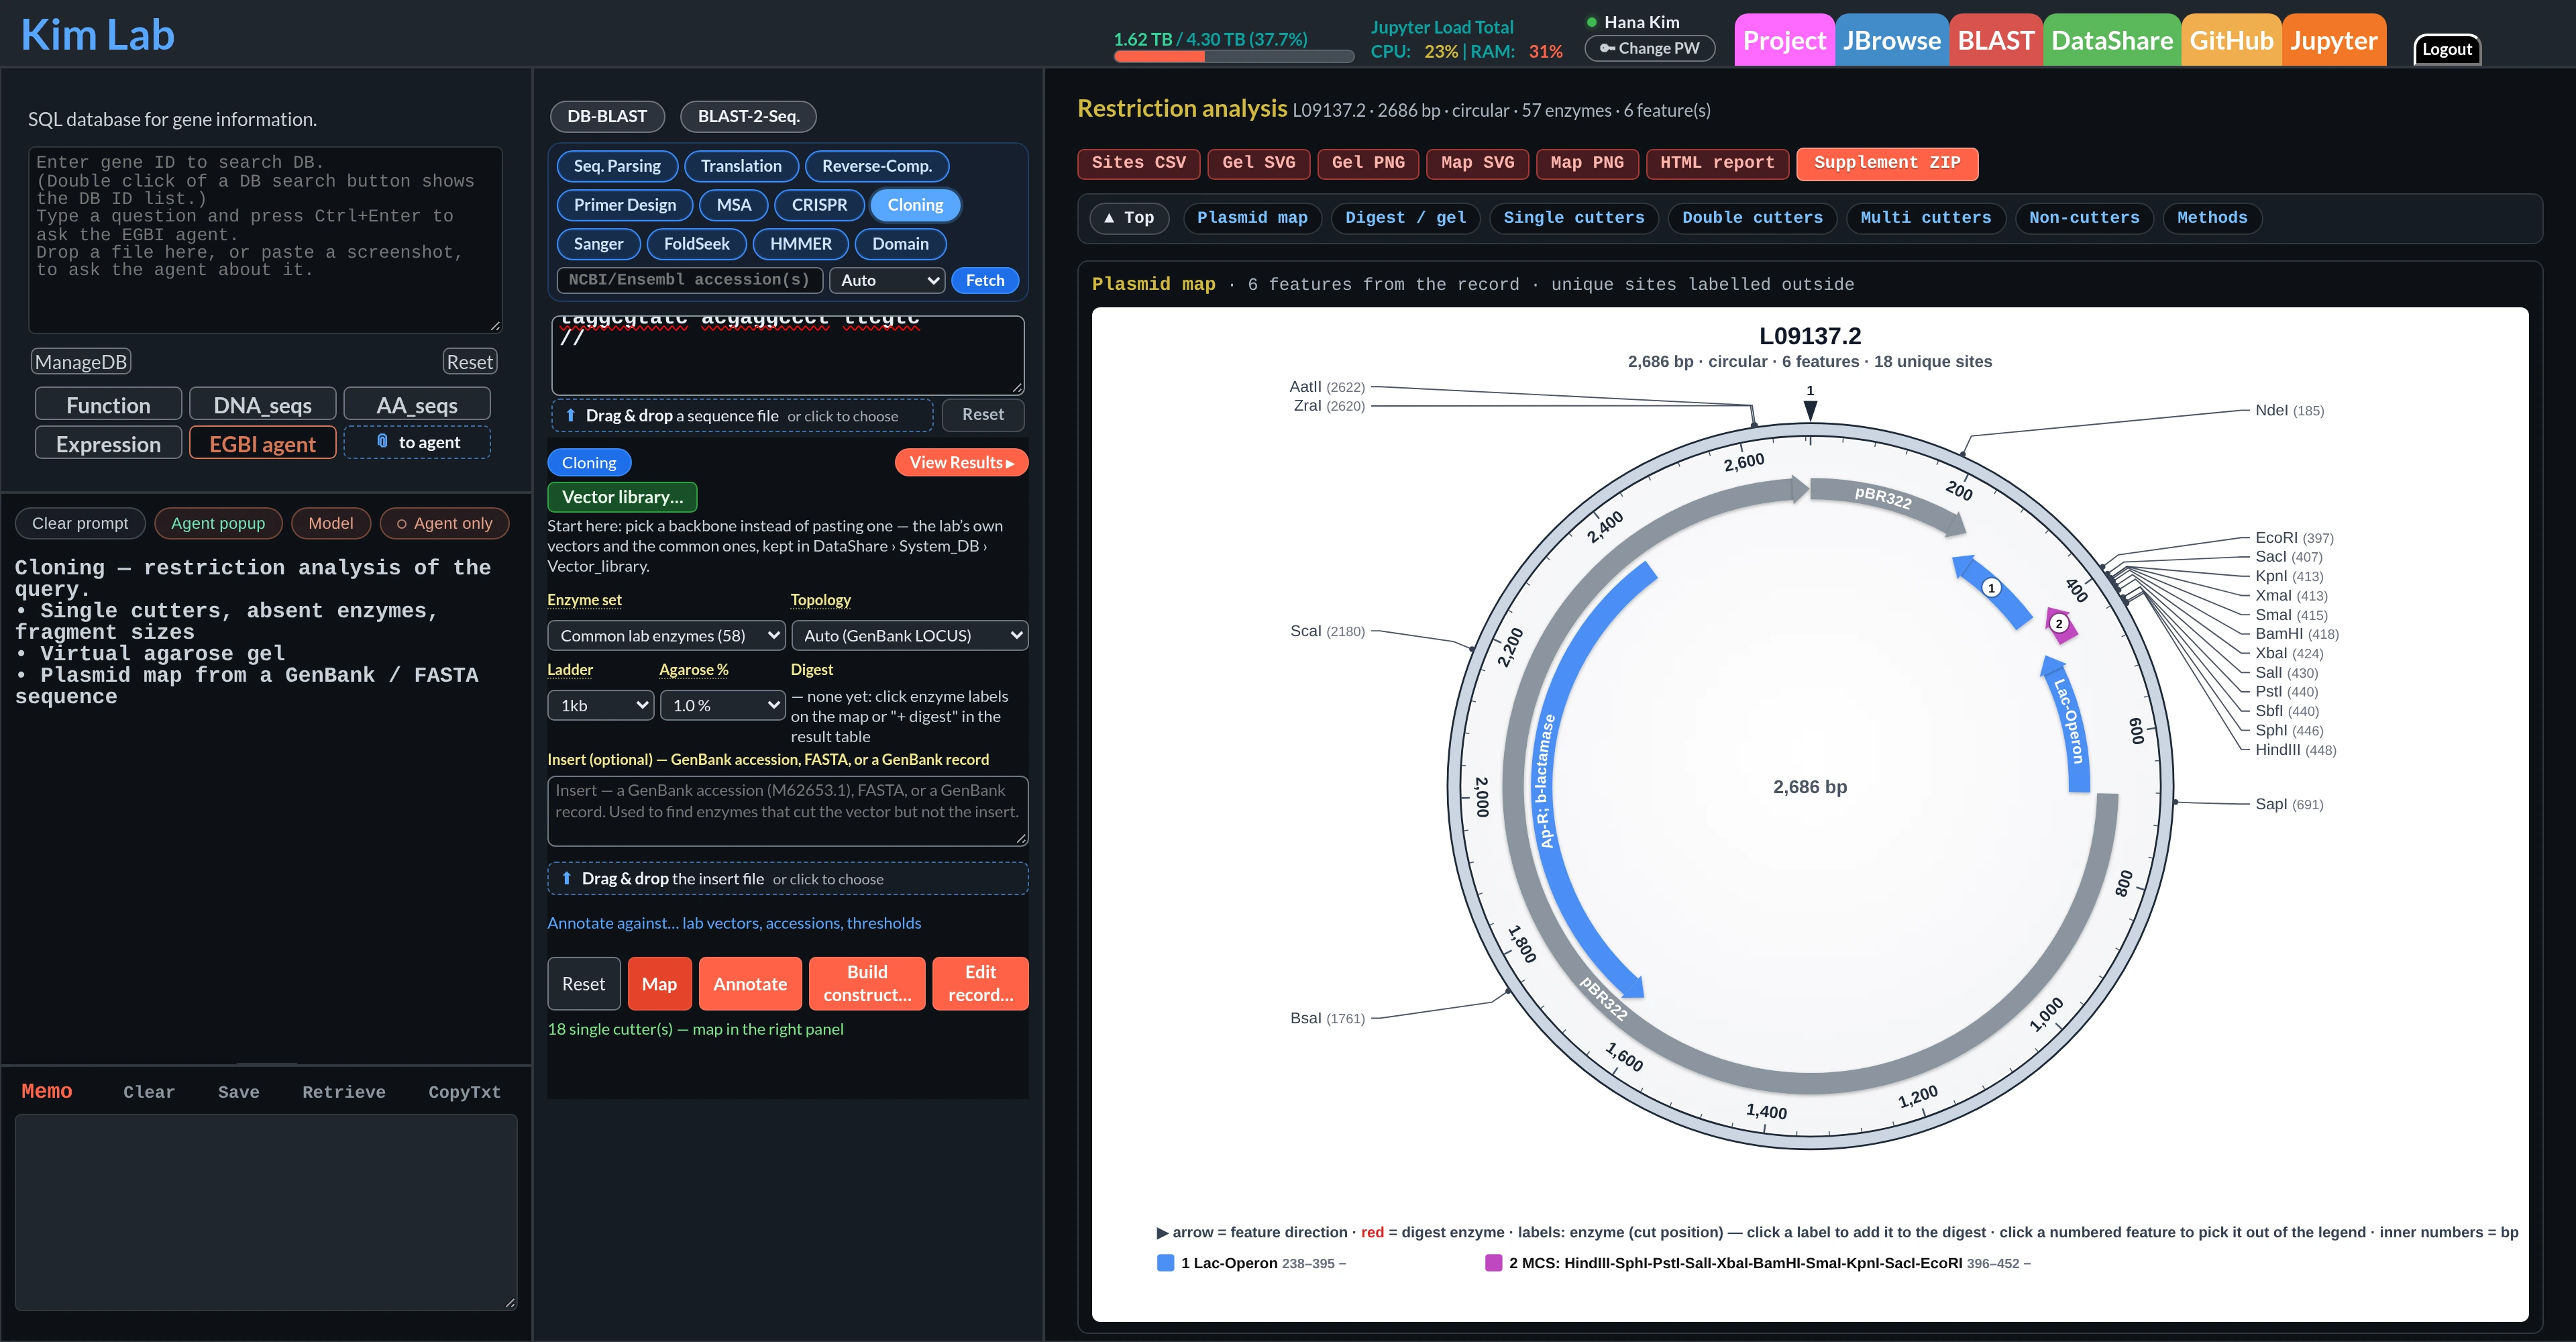
Task: Click the storage usage progress bar
Action: pyautogui.click(x=1233, y=57)
